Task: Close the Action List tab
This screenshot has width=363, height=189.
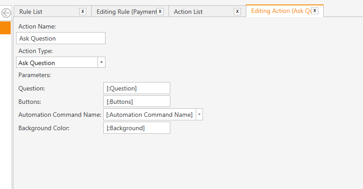Action: (x=237, y=11)
